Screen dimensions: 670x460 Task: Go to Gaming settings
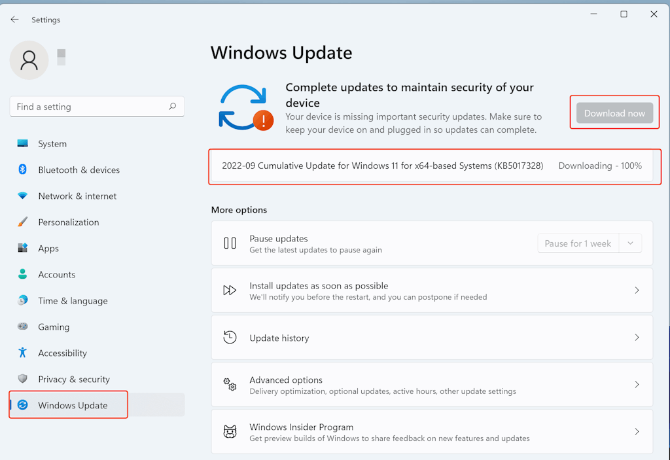pyautogui.click(x=97, y=327)
